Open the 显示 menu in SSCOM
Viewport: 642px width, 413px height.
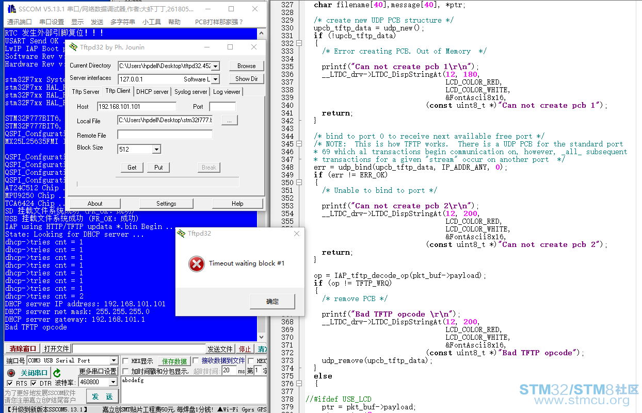tap(77, 22)
